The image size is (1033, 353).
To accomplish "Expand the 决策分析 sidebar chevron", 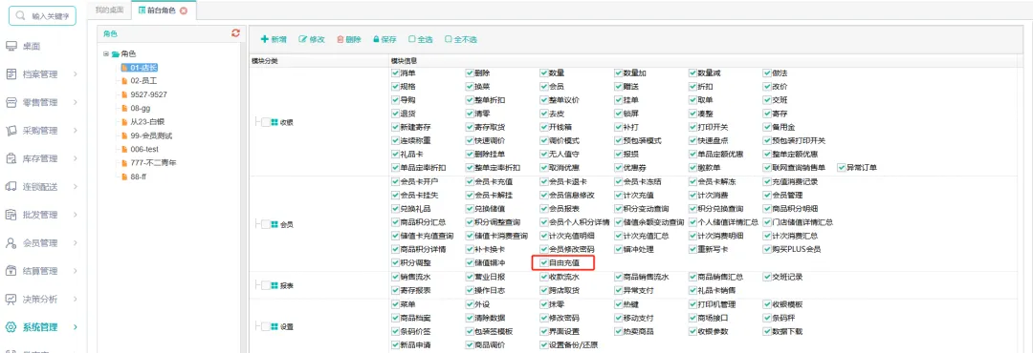I will (76, 300).
